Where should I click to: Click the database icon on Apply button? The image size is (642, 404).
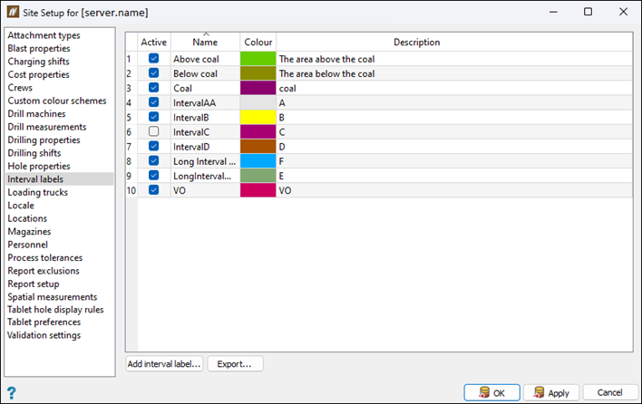coord(539,392)
